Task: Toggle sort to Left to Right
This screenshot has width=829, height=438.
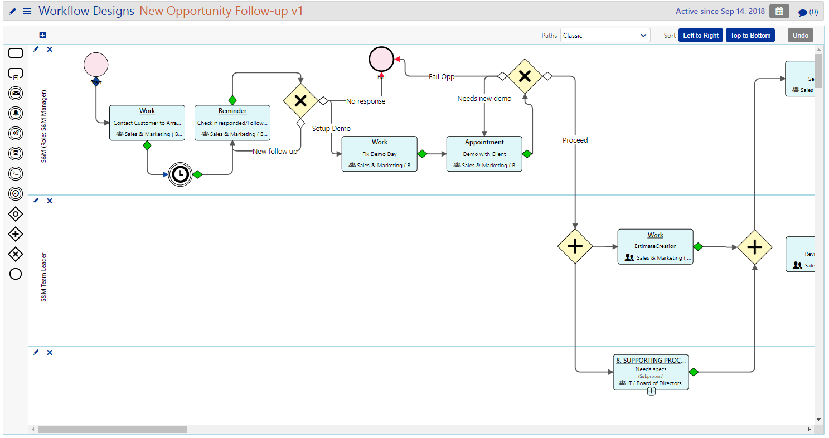Action: point(700,35)
